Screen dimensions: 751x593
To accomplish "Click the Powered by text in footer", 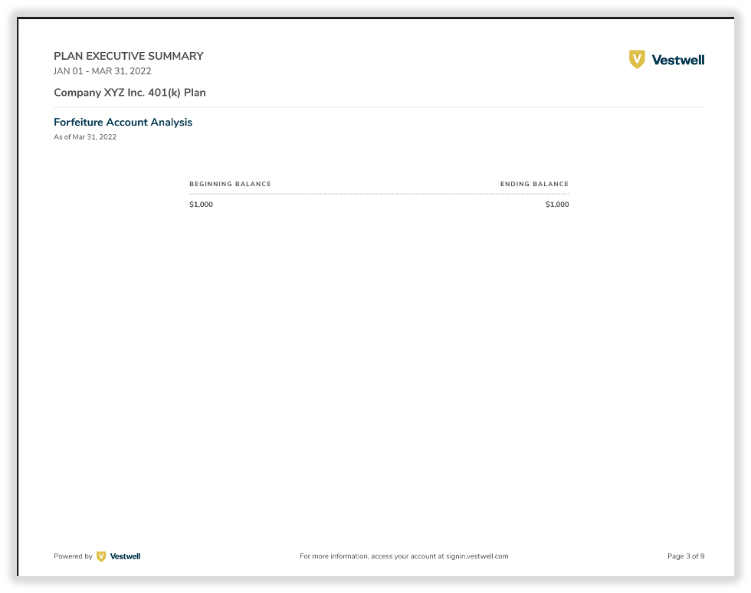I will pos(73,556).
